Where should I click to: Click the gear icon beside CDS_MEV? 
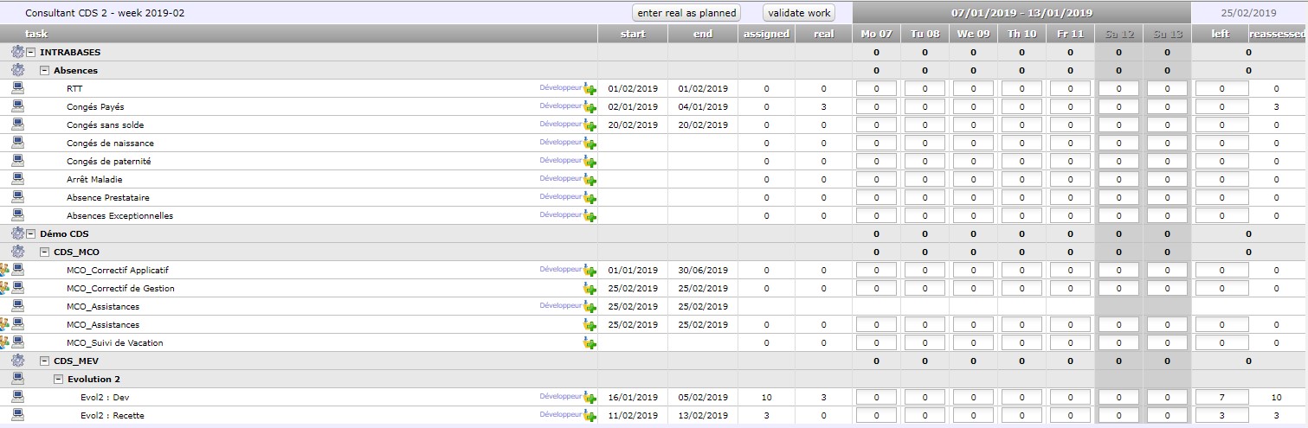(x=18, y=361)
